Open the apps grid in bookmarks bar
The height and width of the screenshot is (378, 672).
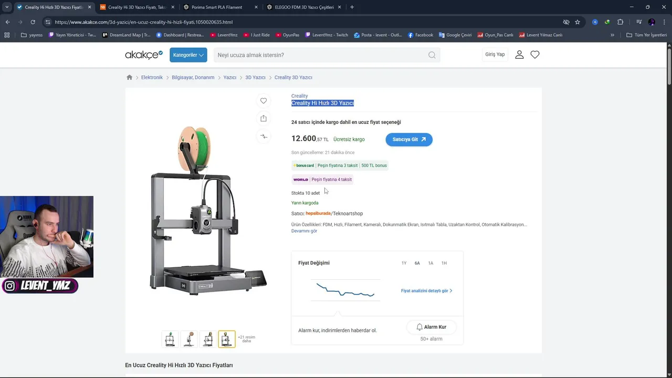[7, 35]
